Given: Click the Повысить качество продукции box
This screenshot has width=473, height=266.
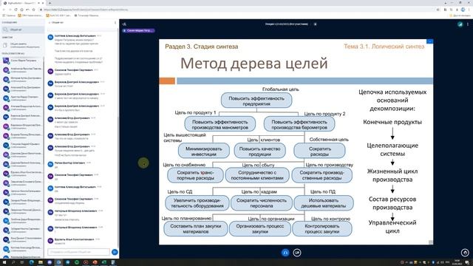Looking at the screenshot, I should [x=259, y=151].
